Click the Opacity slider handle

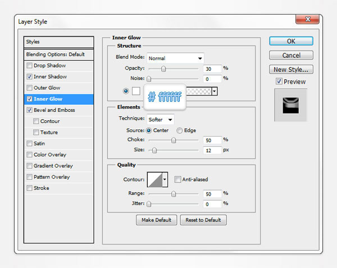pyautogui.click(x=163, y=69)
